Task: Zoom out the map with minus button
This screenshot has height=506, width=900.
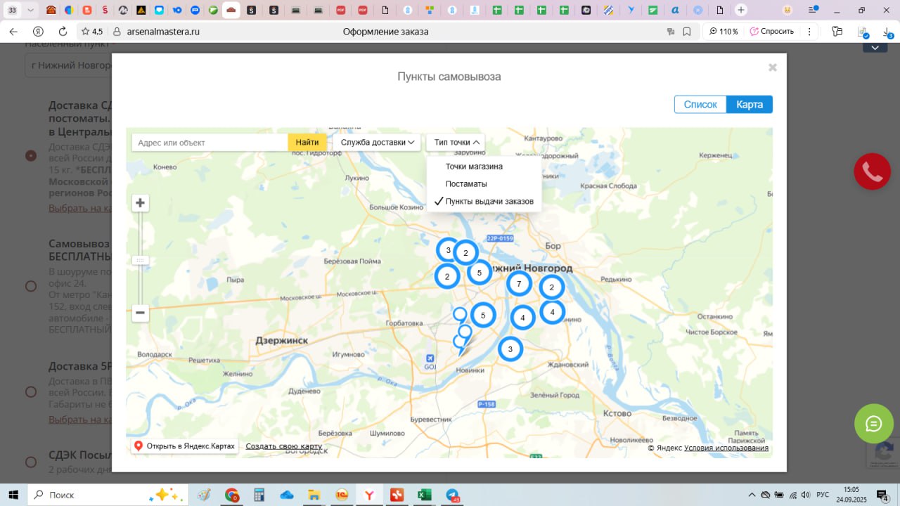Action: (141, 313)
